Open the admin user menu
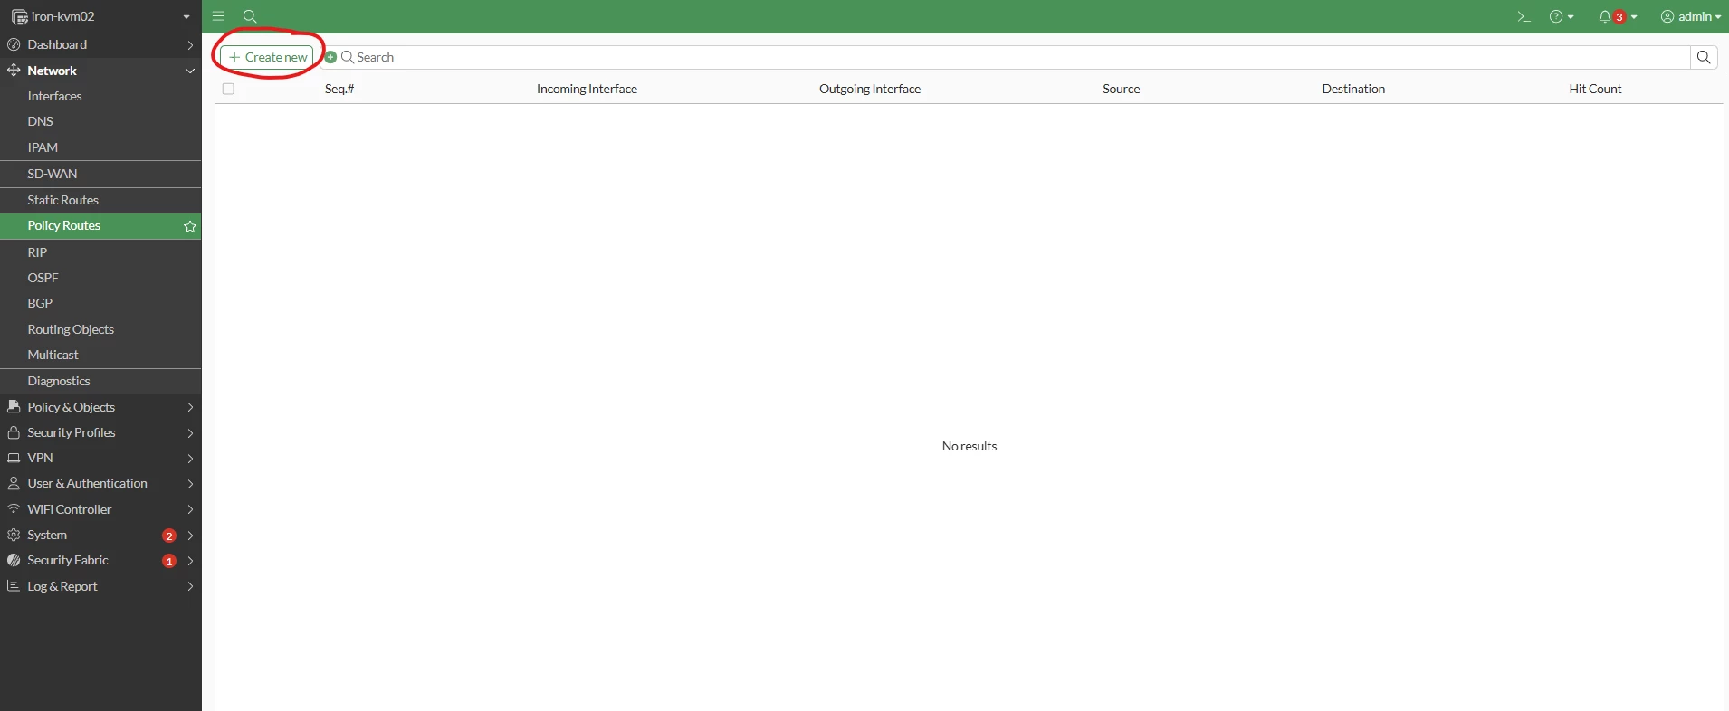 coord(1690,16)
